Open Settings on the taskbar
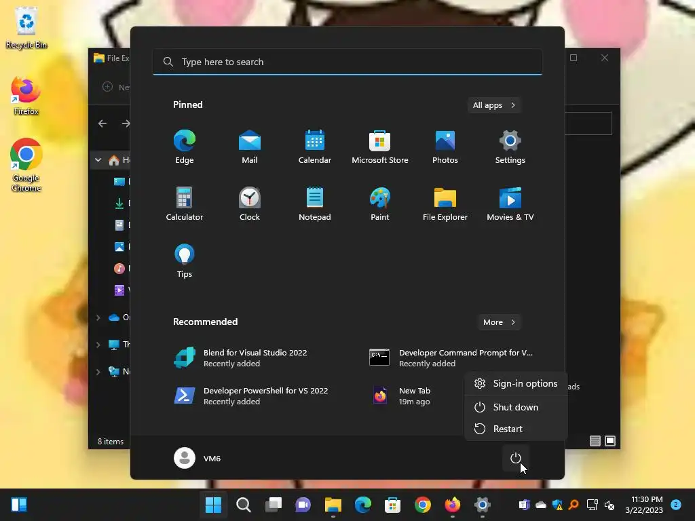The height and width of the screenshot is (521, 695). click(x=483, y=505)
